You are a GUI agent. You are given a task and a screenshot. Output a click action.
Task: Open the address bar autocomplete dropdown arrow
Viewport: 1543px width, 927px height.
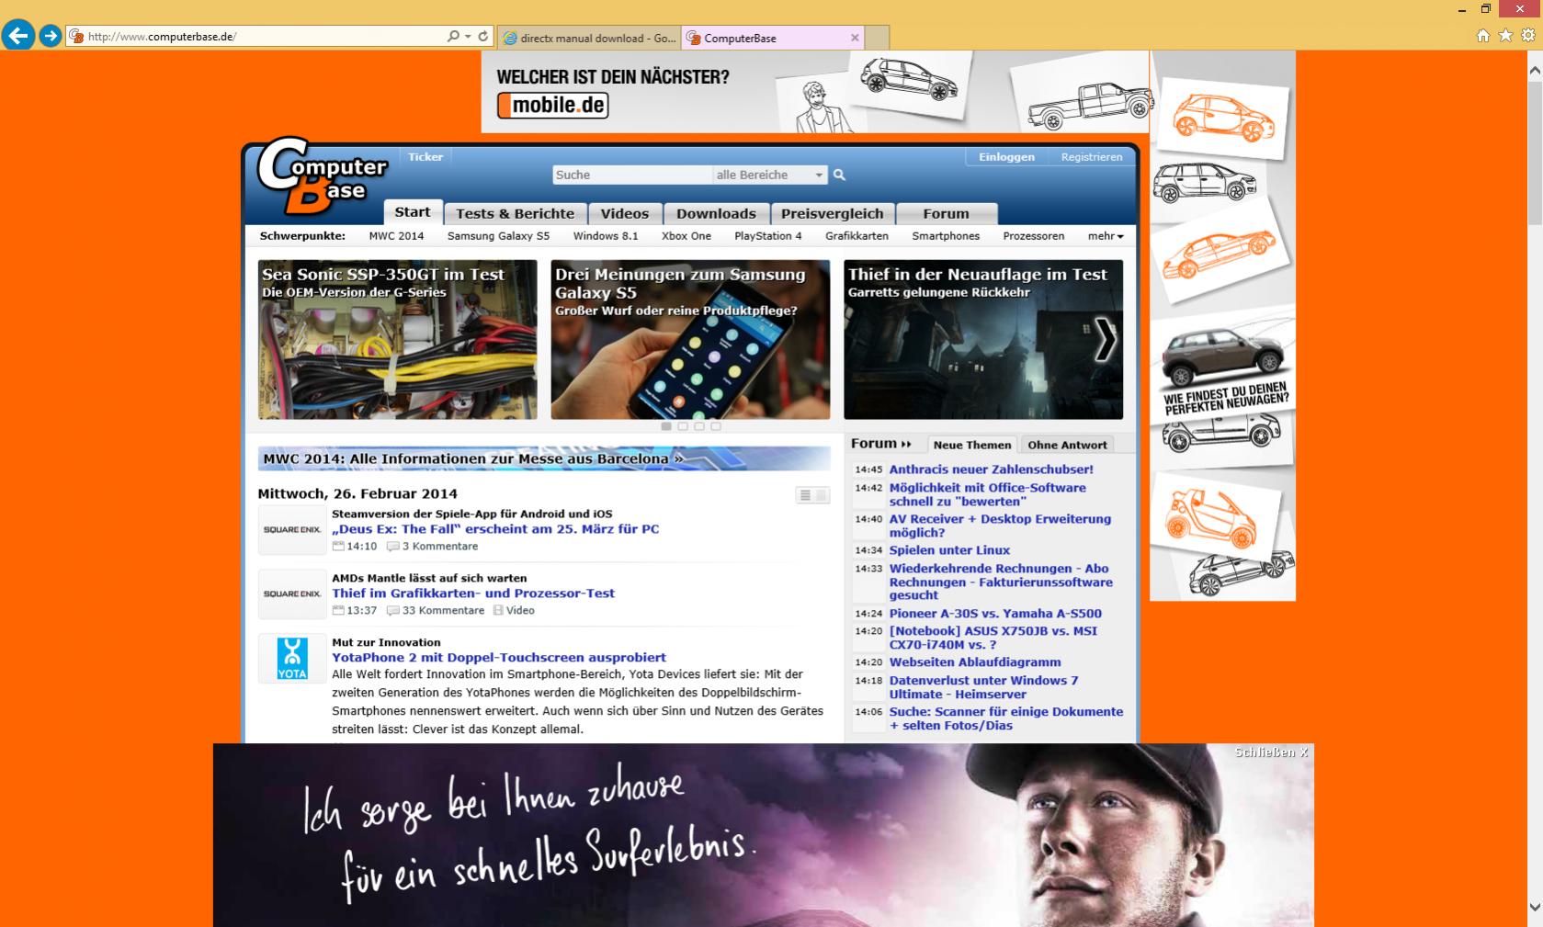(x=468, y=37)
